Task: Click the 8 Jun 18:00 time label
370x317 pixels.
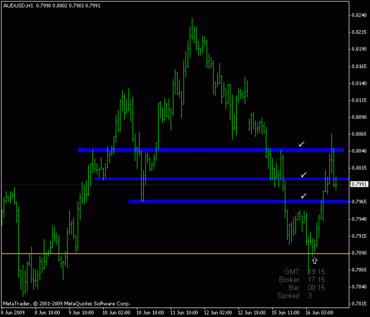Action: [x=47, y=313]
